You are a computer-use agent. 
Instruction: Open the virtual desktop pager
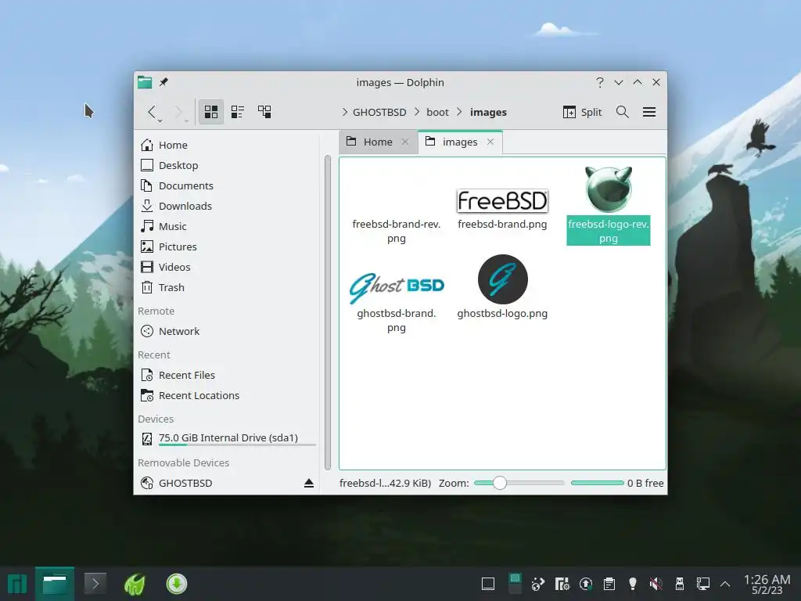(515, 584)
